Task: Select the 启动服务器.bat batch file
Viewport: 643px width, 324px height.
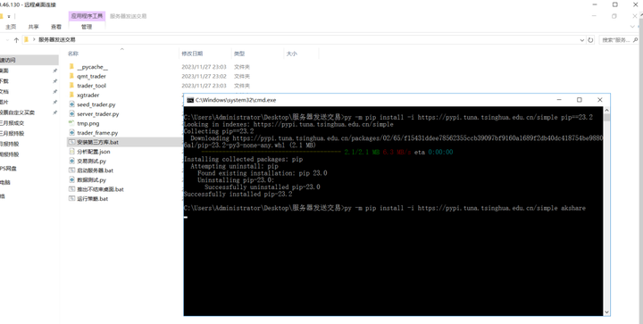Action: (91, 170)
